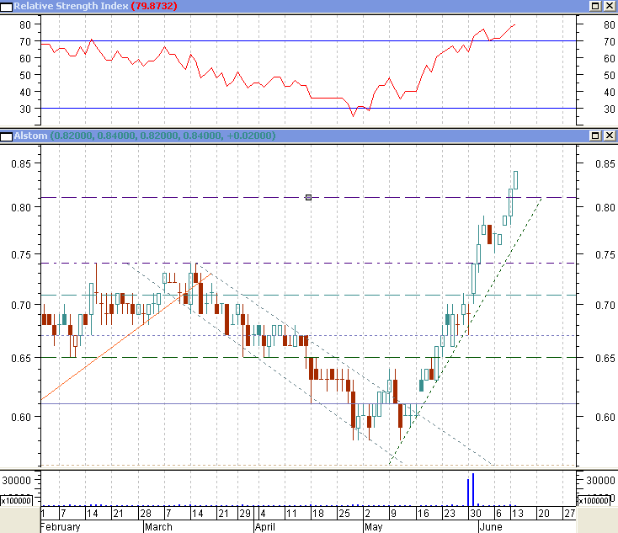
Task: Click the '30' date label on the time axis
Action: pyautogui.click(x=476, y=514)
